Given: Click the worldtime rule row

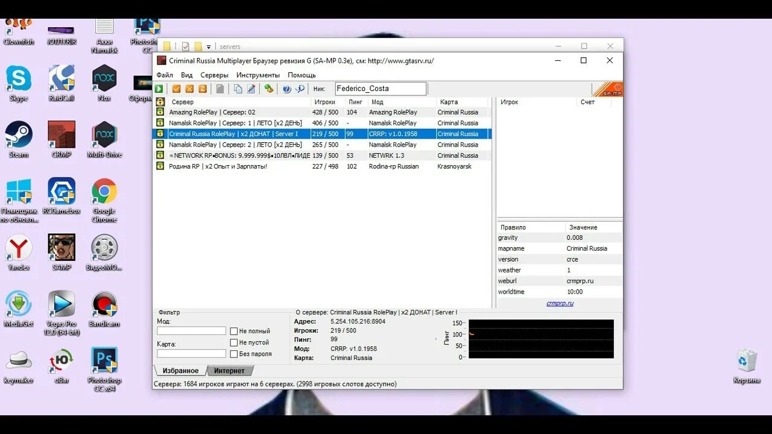Looking at the screenshot, I should [x=560, y=292].
